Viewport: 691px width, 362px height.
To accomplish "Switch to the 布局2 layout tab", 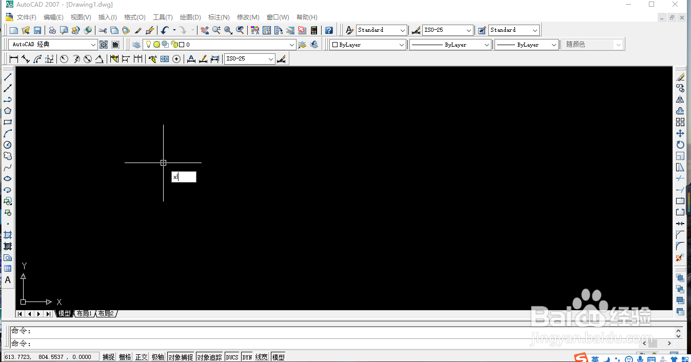I will click(x=106, y=313).
